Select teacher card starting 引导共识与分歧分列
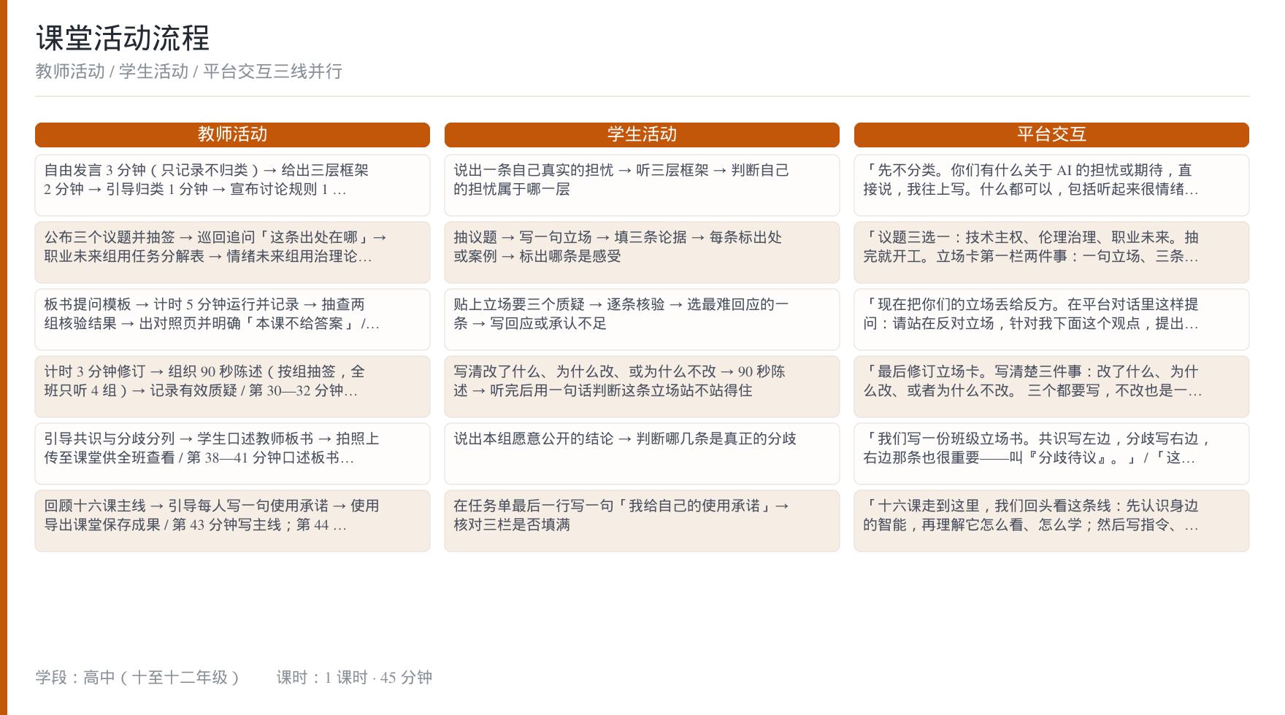This screenshot has height=715, width=1285. (232, 454)
